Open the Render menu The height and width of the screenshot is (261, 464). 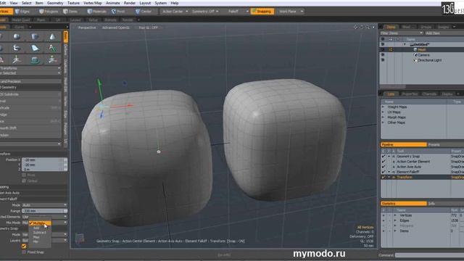130,3
